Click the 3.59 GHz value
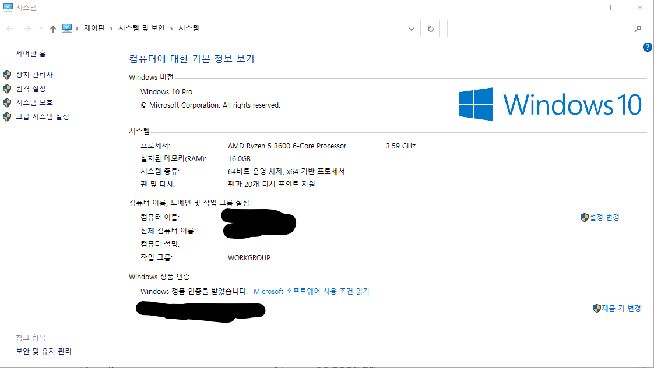 [400, 146]
